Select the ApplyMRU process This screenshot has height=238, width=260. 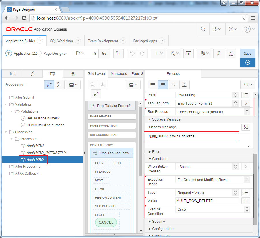pyautogui.click(x=35, y=146)
